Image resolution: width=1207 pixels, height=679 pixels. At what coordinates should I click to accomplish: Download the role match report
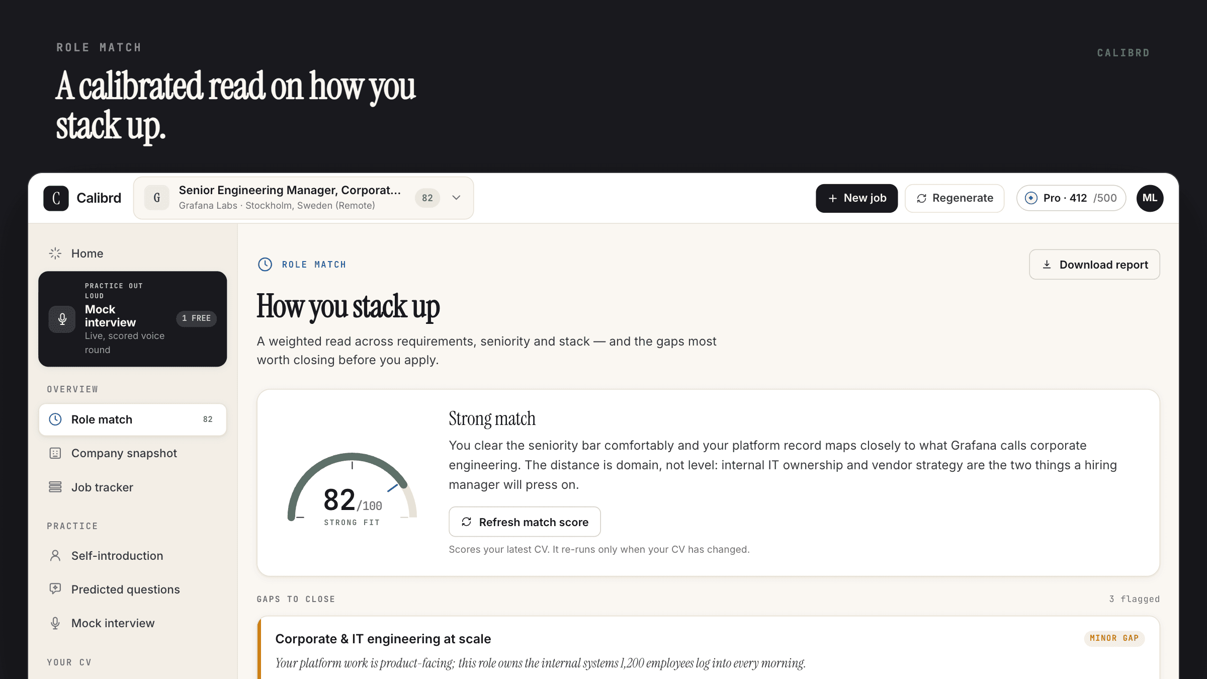(1094, 265)
